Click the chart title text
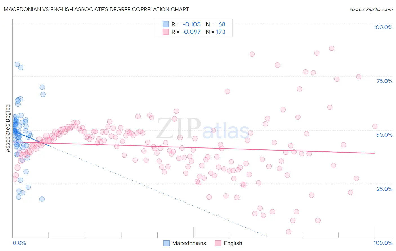Screen dimensions: 396x251 point(96,9)
